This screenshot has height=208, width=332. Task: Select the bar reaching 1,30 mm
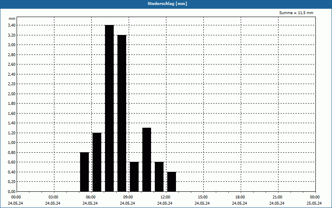[x=147, y=160]
